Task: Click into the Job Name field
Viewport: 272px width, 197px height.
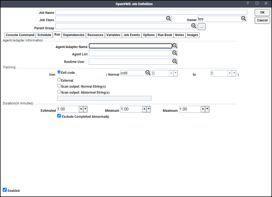Action: tap(151, 12)
